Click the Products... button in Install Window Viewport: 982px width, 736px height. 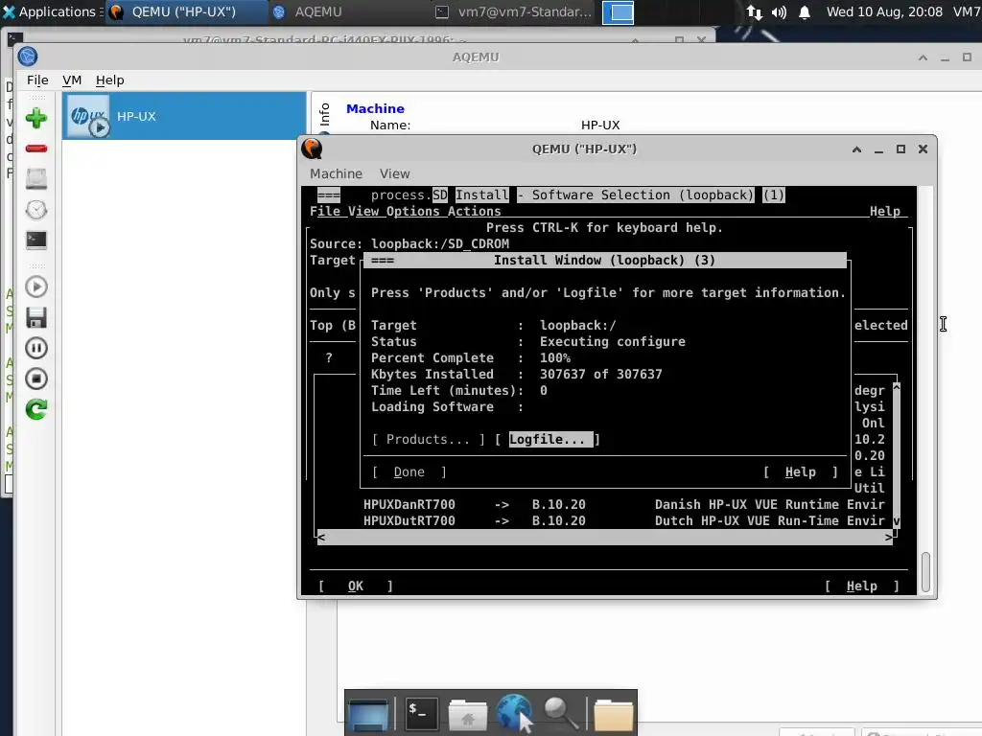pos(429,439)
